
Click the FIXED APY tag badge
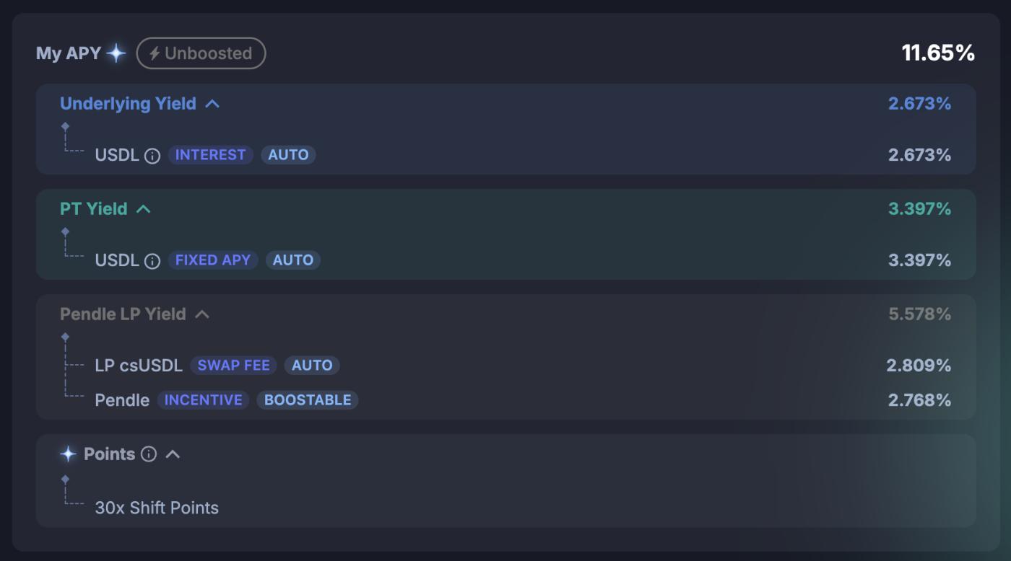(x=213, y=260)
